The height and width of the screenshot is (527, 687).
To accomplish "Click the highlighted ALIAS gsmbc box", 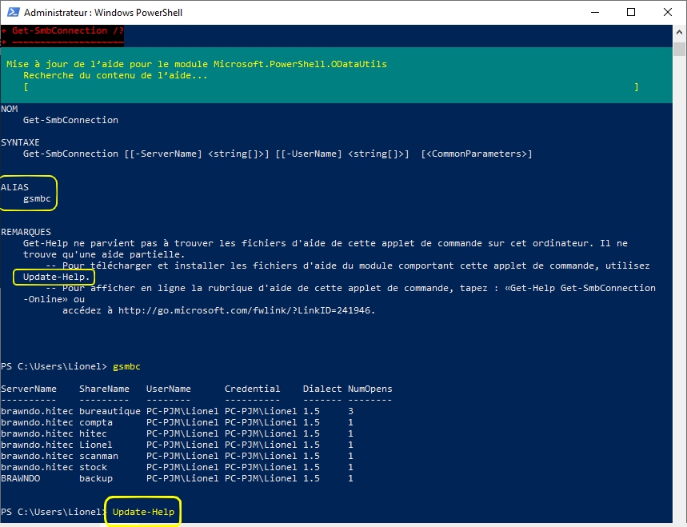I will tap(28, 192).
